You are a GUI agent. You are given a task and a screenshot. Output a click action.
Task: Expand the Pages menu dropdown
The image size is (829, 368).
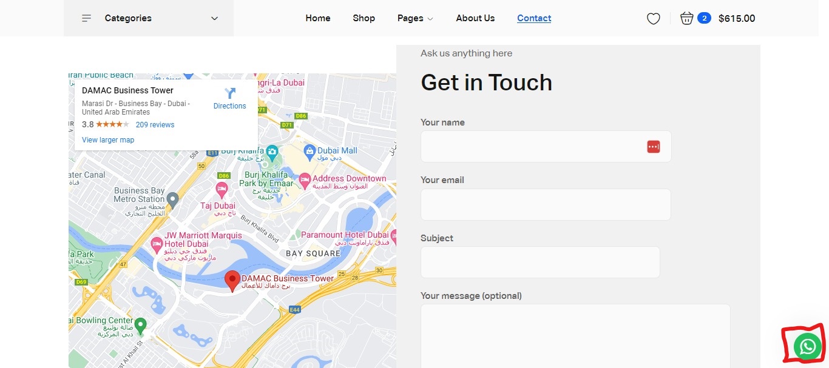pos(415,18)
